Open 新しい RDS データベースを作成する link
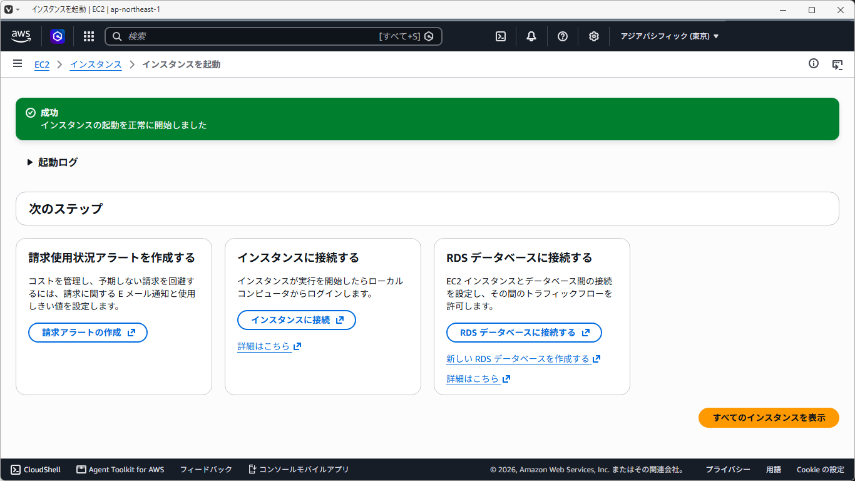Screen dimensions: 855x481 click(x=523, y=359)
